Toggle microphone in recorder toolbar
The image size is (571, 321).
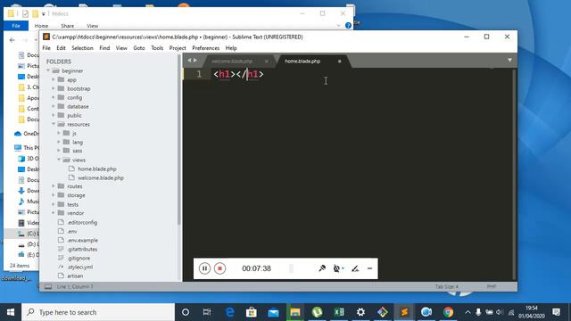pyautogui.click(x=322, y=268)
